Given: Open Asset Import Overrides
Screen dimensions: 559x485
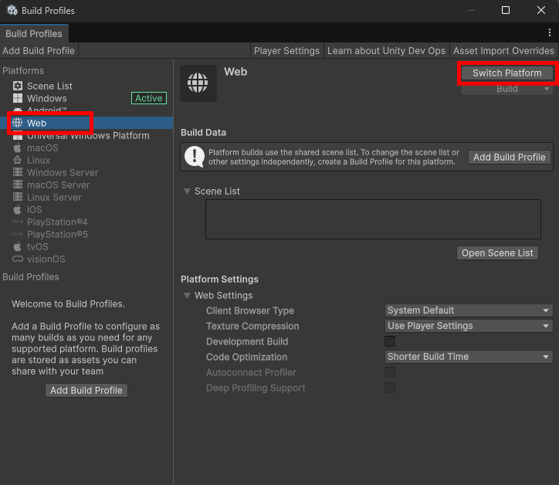Looking at the screenshot, I should (503, 51).
